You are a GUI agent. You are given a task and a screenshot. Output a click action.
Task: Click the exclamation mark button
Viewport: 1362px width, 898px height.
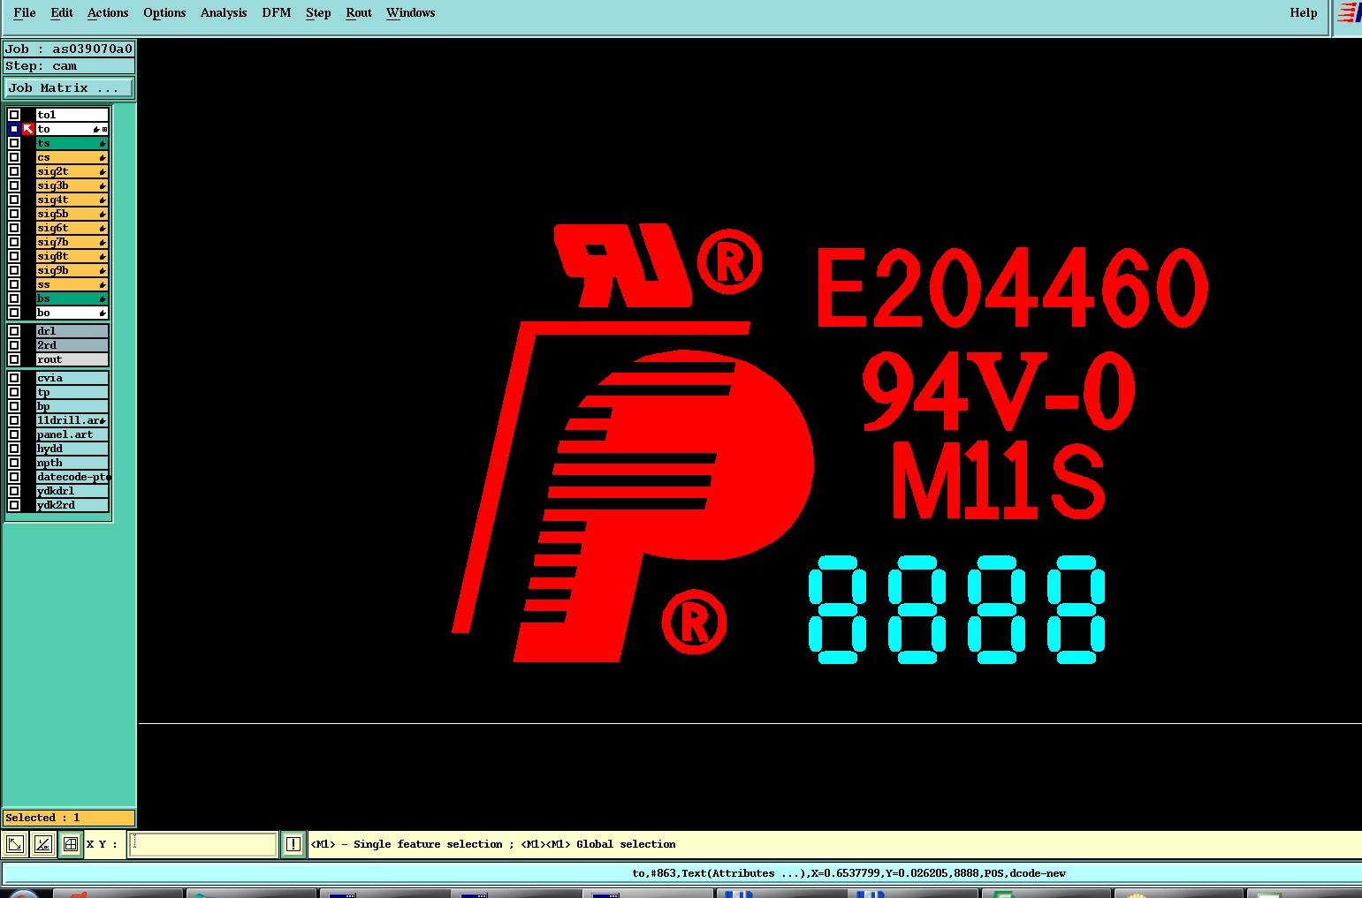(293, 844)
